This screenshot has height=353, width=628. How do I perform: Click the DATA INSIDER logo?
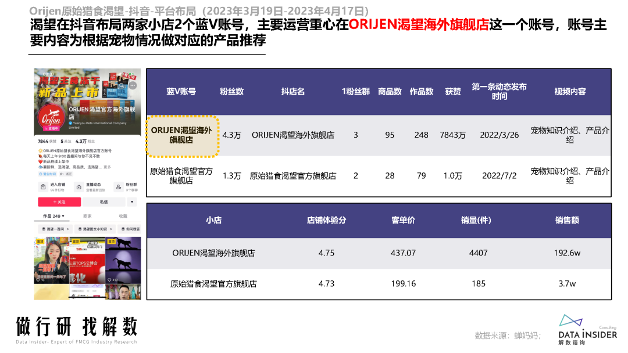(587, 330)
